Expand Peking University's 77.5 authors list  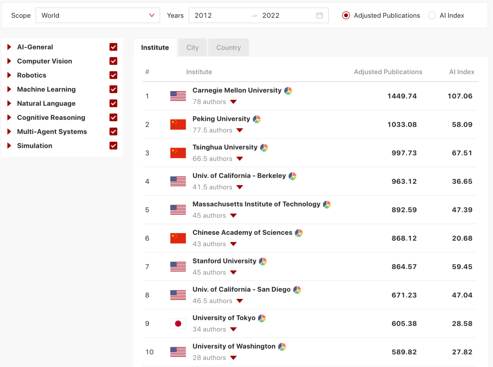[x=240, y=130]
